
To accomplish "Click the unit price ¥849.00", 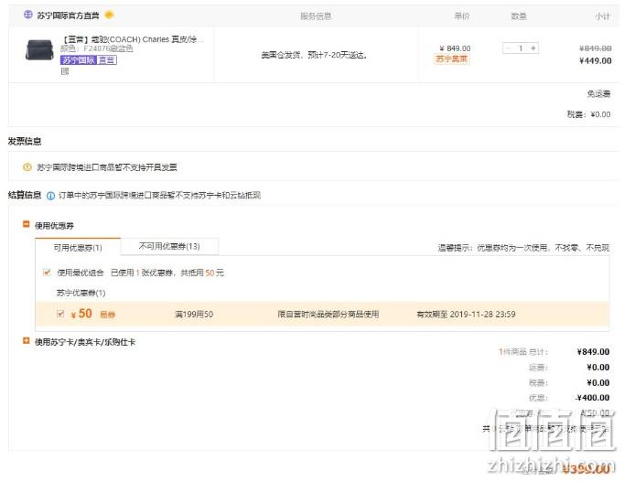I will tap(455, 48).
